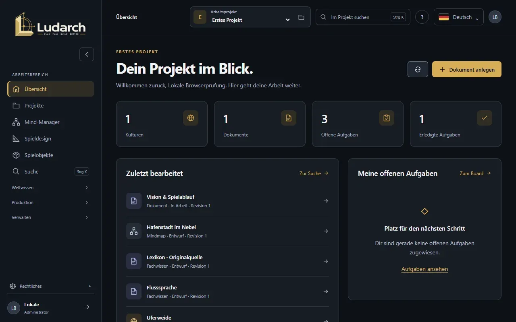Click the globe icon on Kulturen card

(x=191, y=118)
